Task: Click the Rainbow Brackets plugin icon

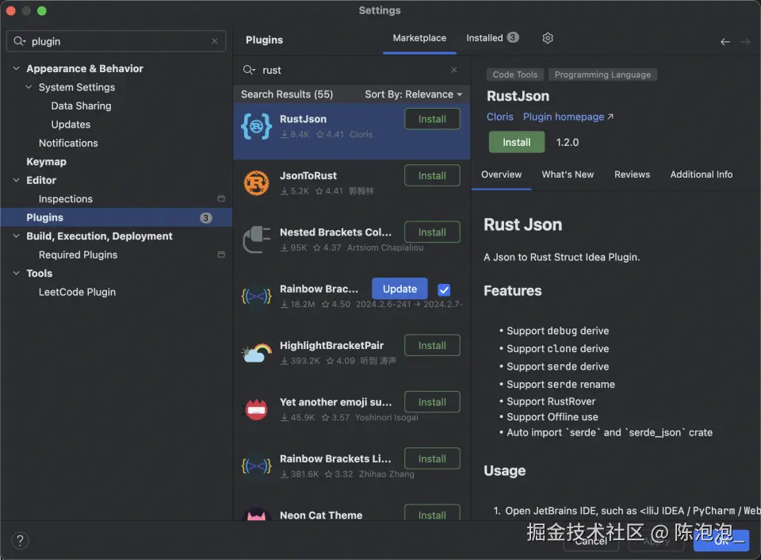Action: (256, 296)
